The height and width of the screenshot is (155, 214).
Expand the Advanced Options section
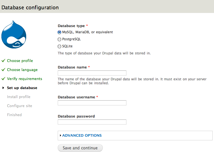tap(82, 136)
